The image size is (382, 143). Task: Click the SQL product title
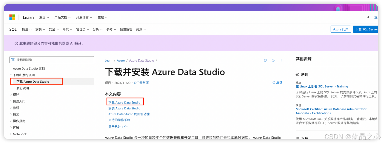(x=13, y=29)
